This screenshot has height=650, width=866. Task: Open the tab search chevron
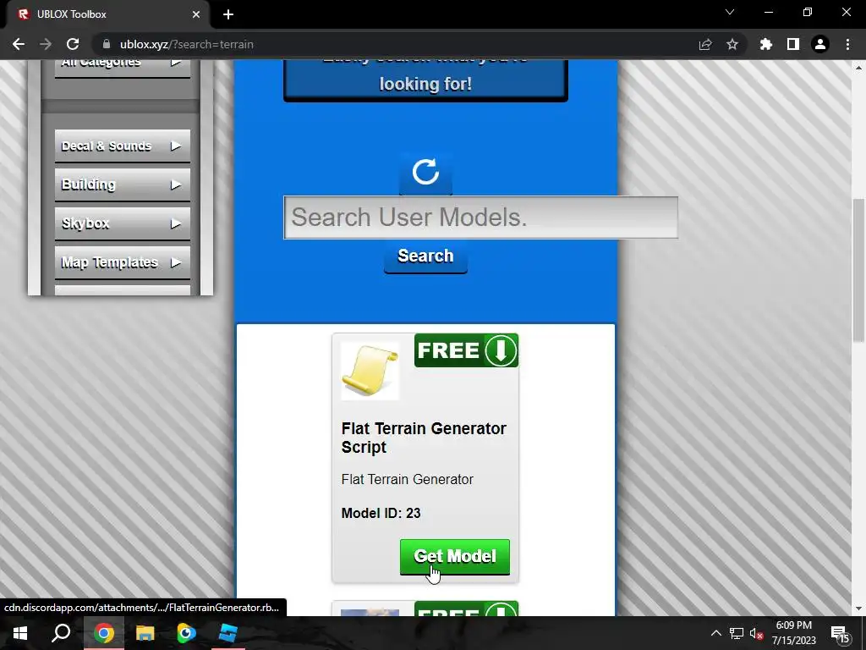pos(730,12)
